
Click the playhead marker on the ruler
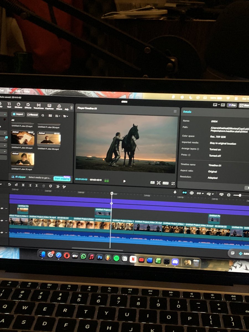point(112,193)
